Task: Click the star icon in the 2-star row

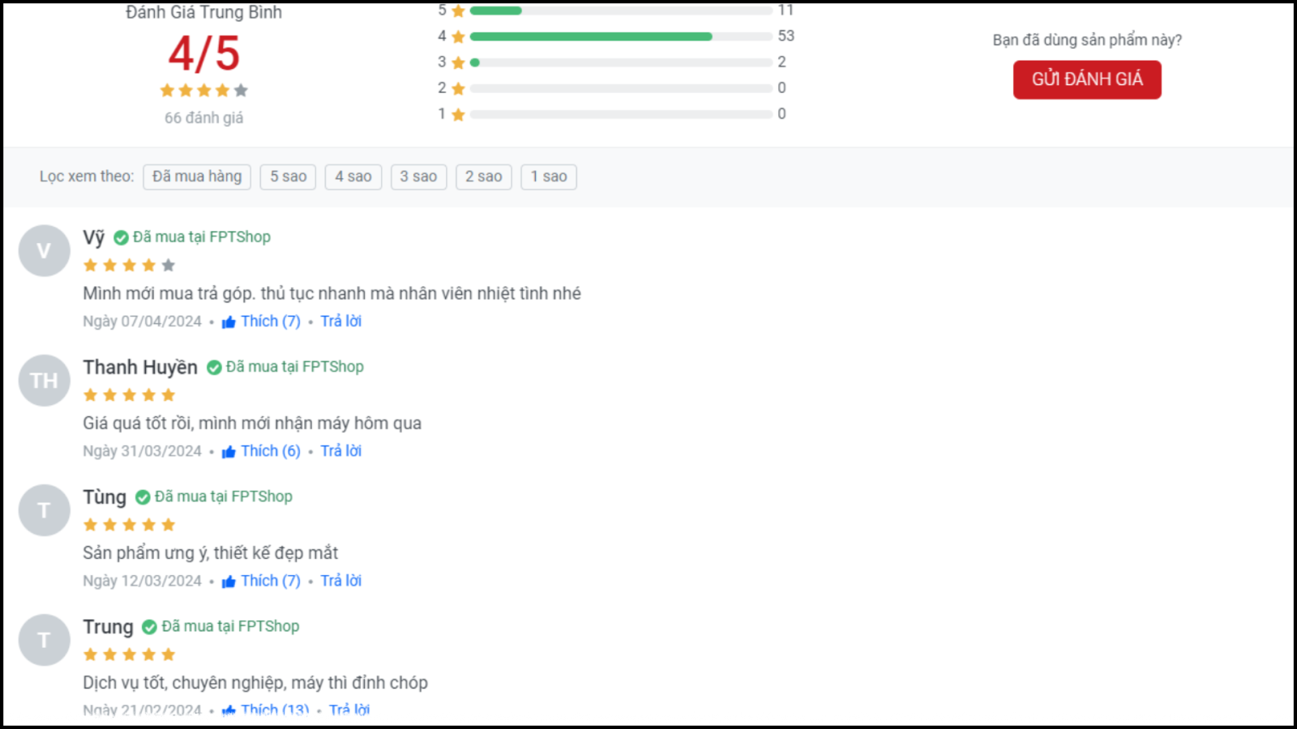Action: tap(458, 88)
